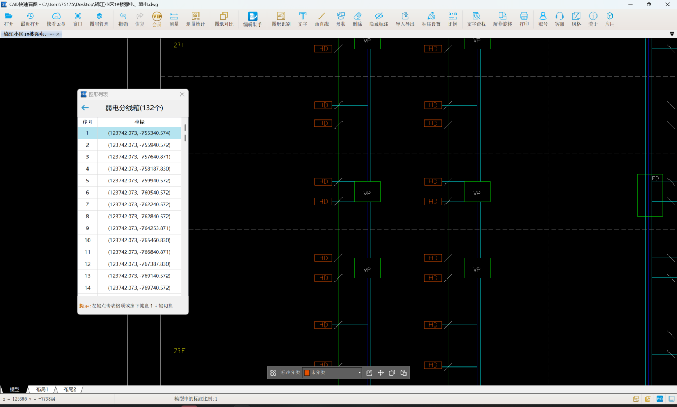The image size is (677, 407).
Task: Open 客服 customer service
Action: (560, 19)
